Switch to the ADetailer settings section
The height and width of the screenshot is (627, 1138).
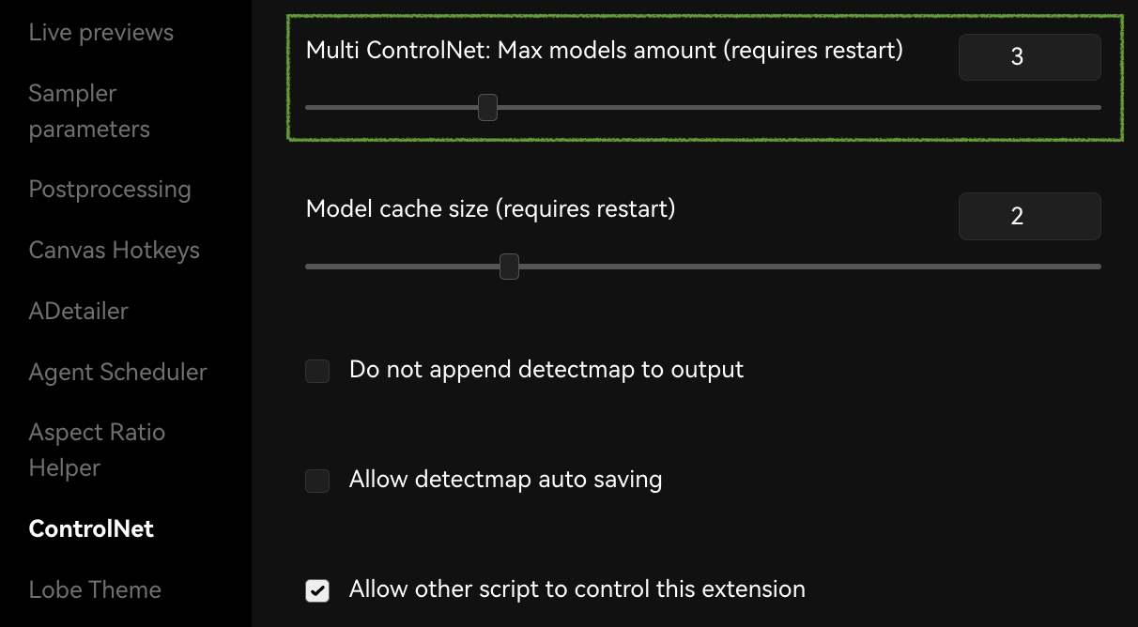pyautogui.click(x=79, y=311)
